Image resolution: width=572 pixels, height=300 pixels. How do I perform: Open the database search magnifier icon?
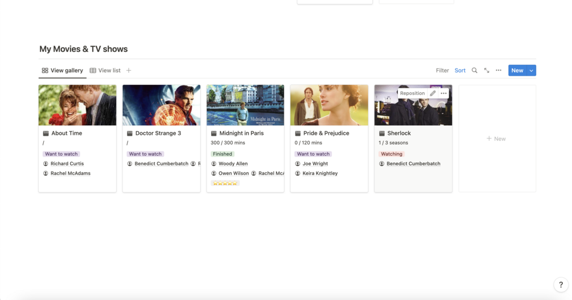coord(474,71)
